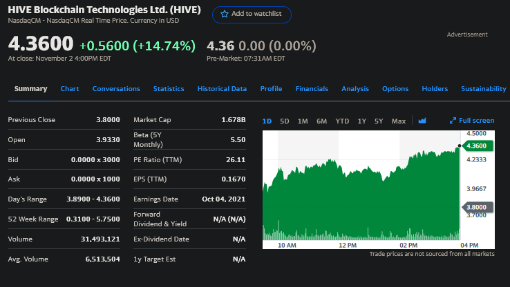Select the Summary tab
This screenshot has height=287, width=510.
coord(30,88)
